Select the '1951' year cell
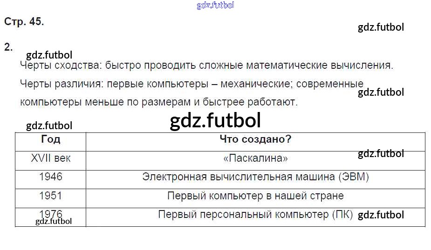The height and width of the screenshot is (250, 431). (50, 196)
